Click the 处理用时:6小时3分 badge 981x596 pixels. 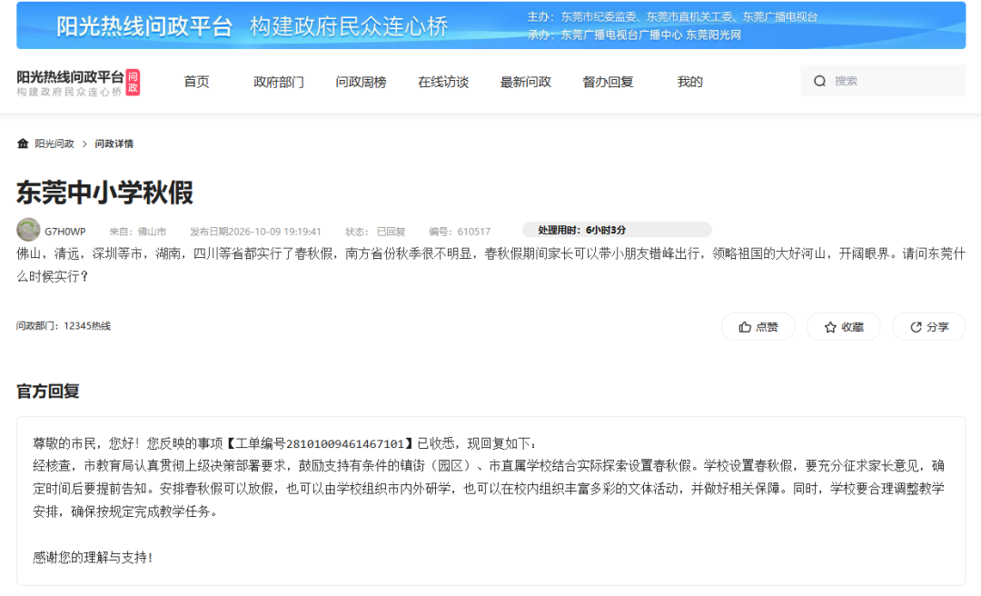[617, 230]
